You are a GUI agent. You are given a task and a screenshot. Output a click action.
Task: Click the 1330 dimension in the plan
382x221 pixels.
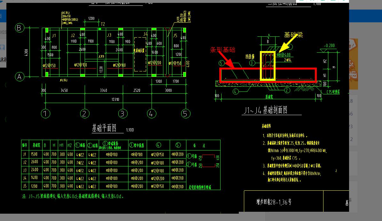point(101,69)
